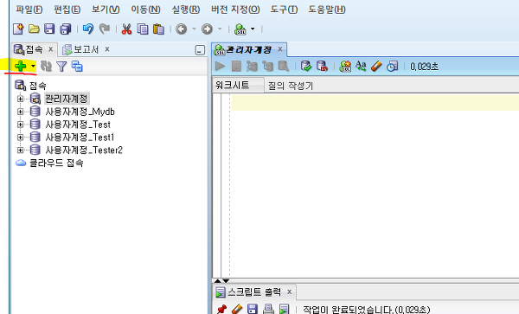The height and width of the screenshot is (314, 519).
Task: Click the New file toolbar icon
Action: pos(18,29)
